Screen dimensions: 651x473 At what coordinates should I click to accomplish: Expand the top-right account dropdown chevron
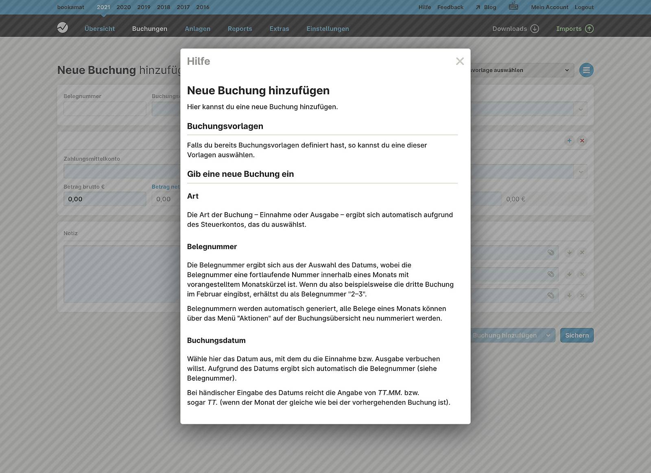(581, 109)
